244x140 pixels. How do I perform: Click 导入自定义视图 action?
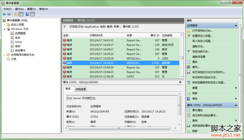point(202,41)
